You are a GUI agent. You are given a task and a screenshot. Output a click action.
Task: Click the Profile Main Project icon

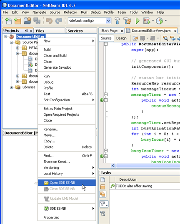click(159, 21)
